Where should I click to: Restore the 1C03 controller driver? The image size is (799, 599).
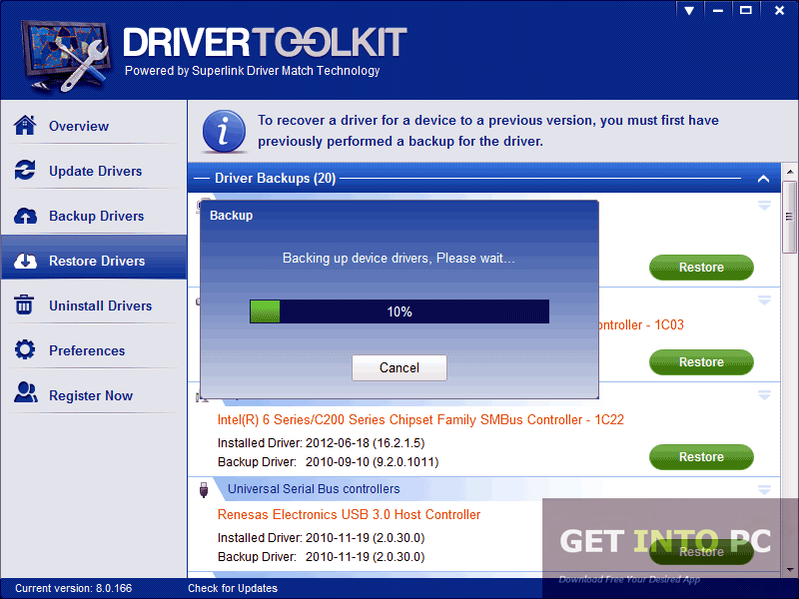pyautogui.click(x=701, y=362)
